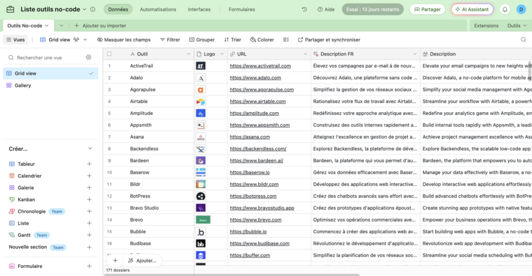
Task: Click the trial days remaining badge
Action: pyautogui.click(x=373, y=9)
